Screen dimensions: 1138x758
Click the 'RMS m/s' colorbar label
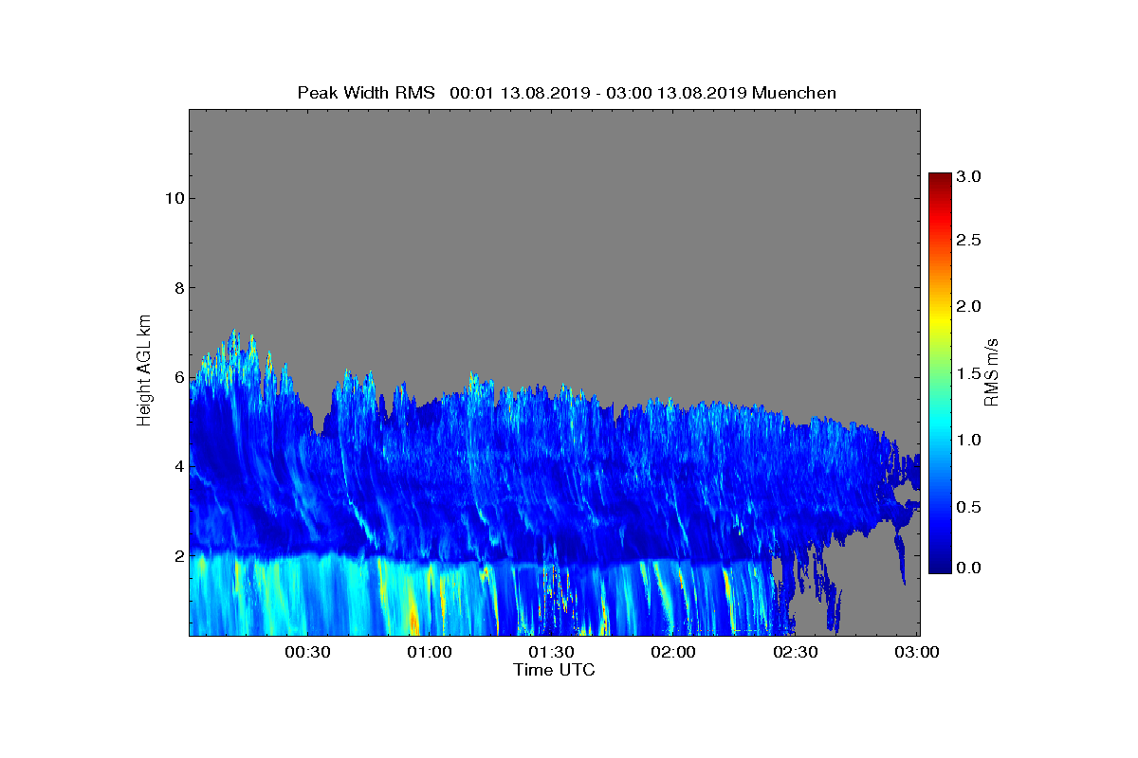pyautogui.click(x=992, y=371)
